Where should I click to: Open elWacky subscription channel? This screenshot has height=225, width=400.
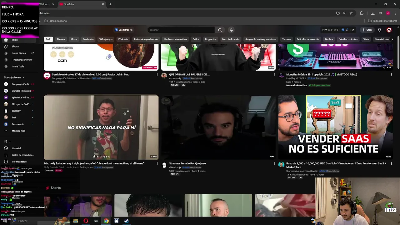click(19, 111)
